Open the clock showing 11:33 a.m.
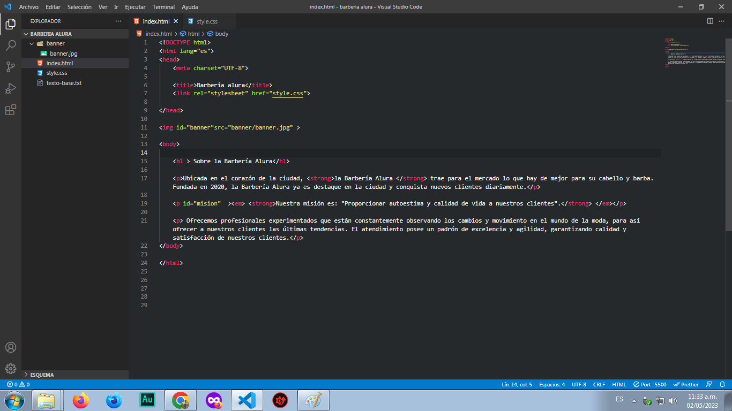This screenshot has height=411, width=732. [702, 401]
